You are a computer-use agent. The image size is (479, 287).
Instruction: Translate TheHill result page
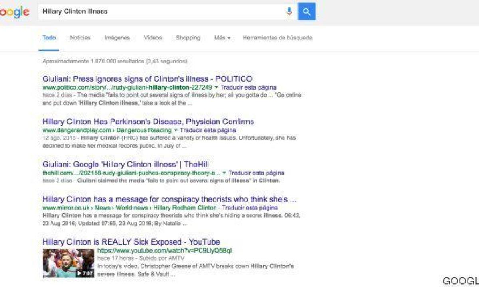tap(256, 173)
